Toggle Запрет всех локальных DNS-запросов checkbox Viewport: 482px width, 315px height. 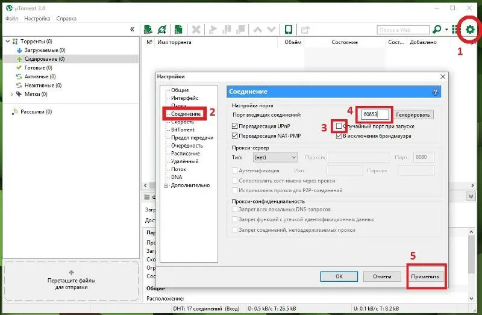235,209
